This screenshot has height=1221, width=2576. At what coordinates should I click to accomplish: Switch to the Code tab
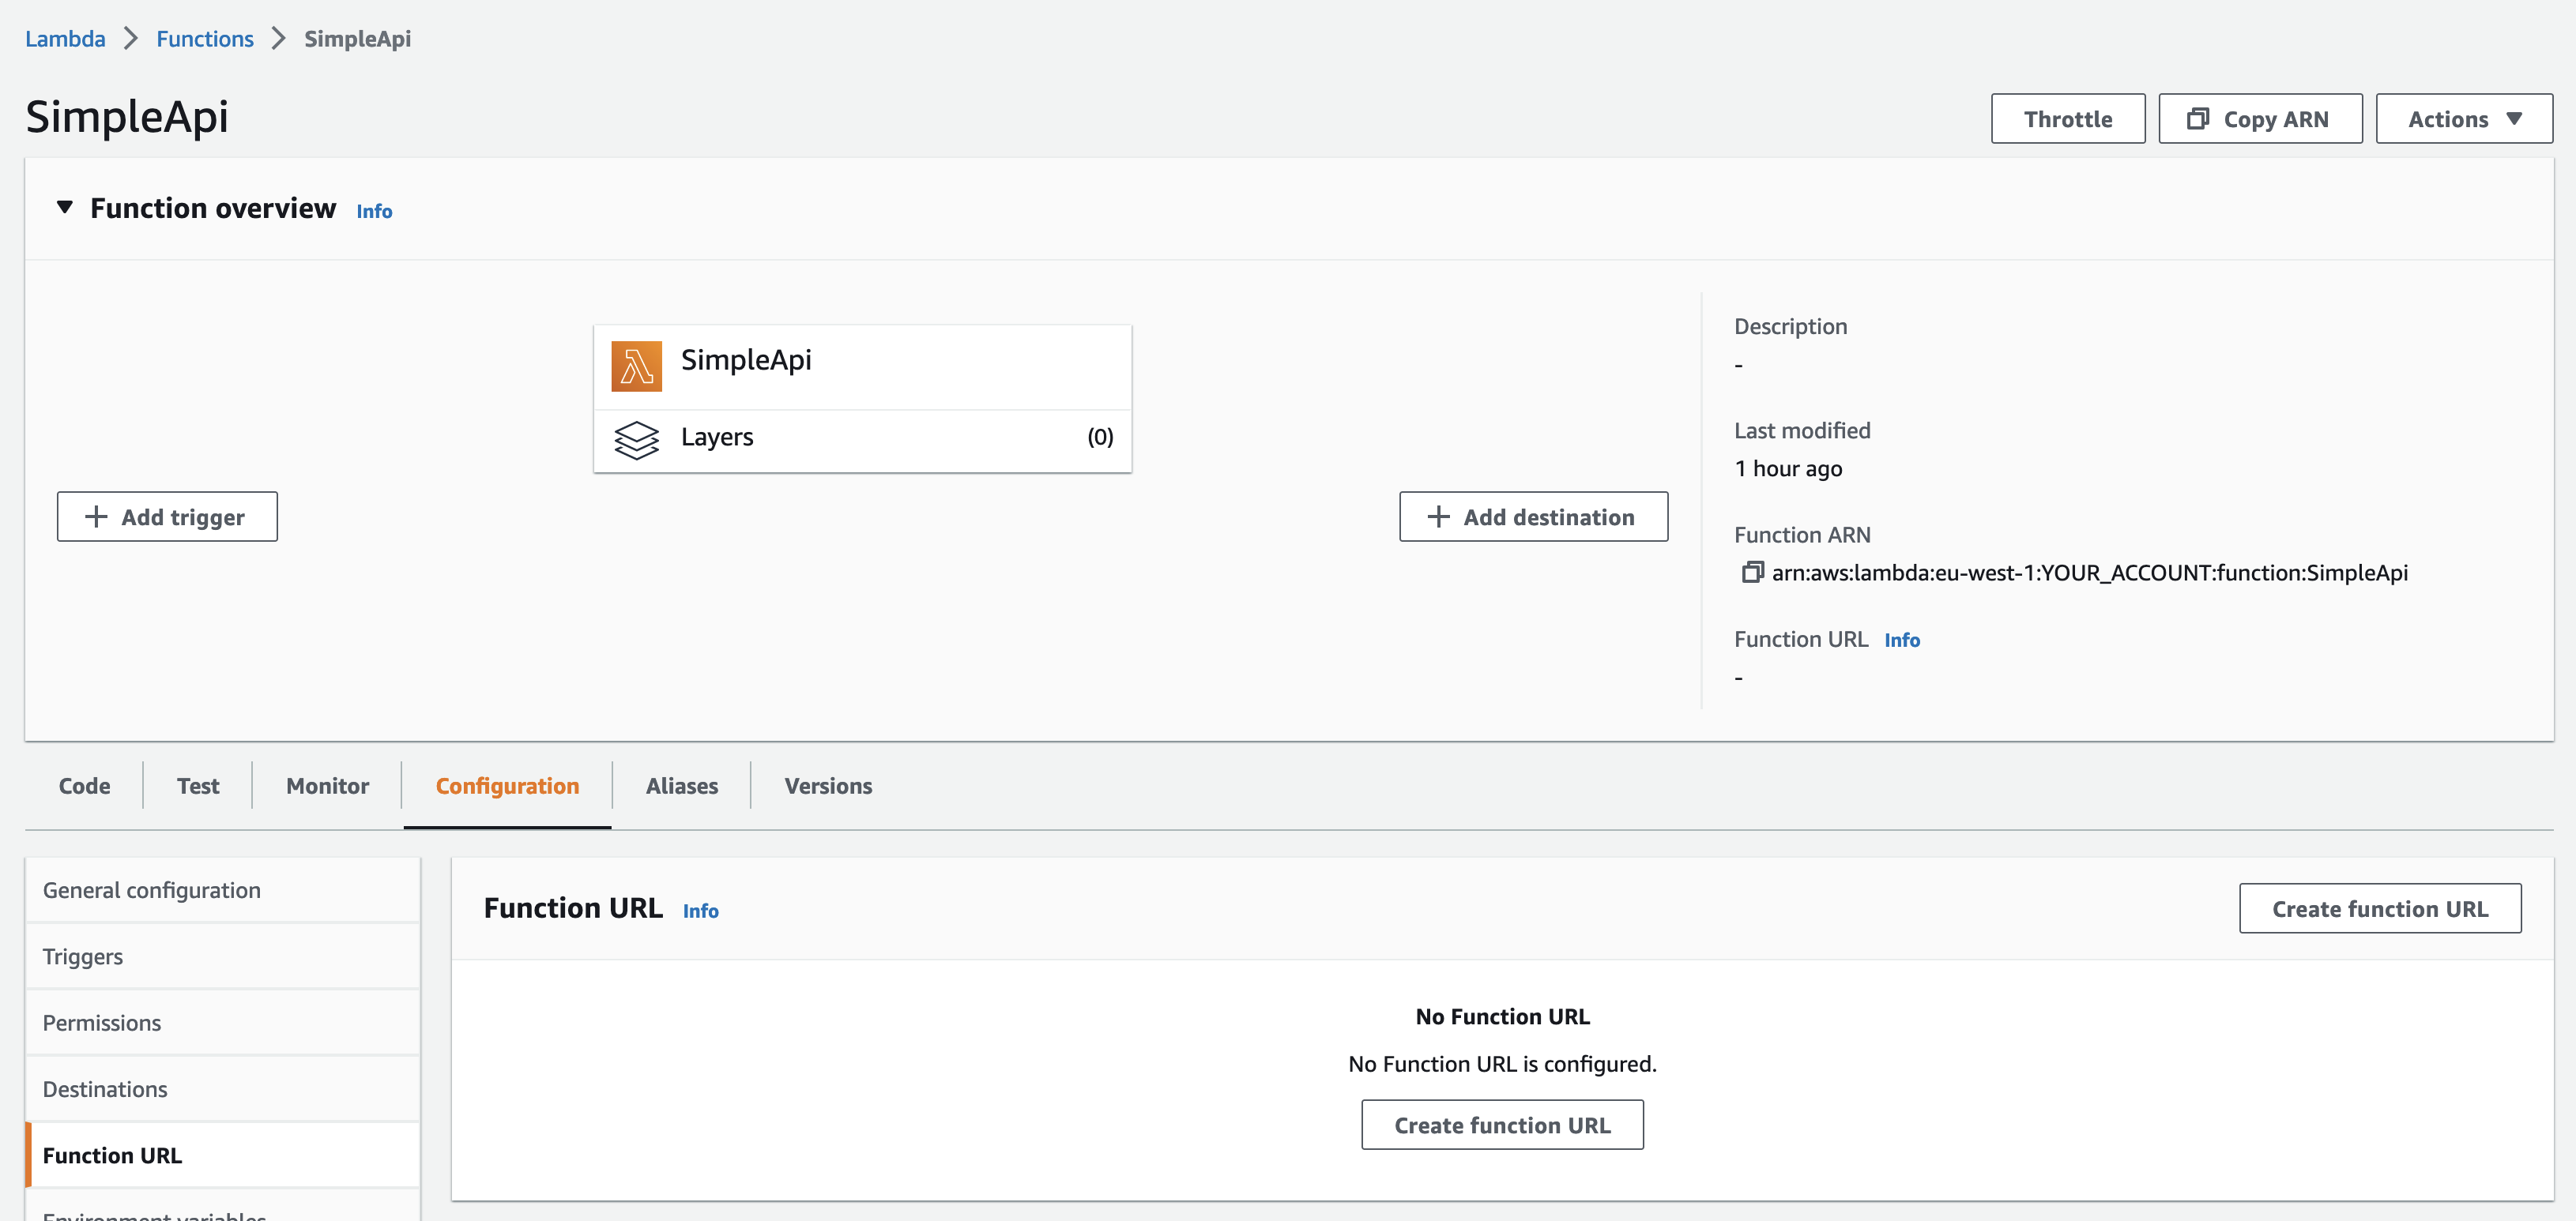(x=84, y=785)
